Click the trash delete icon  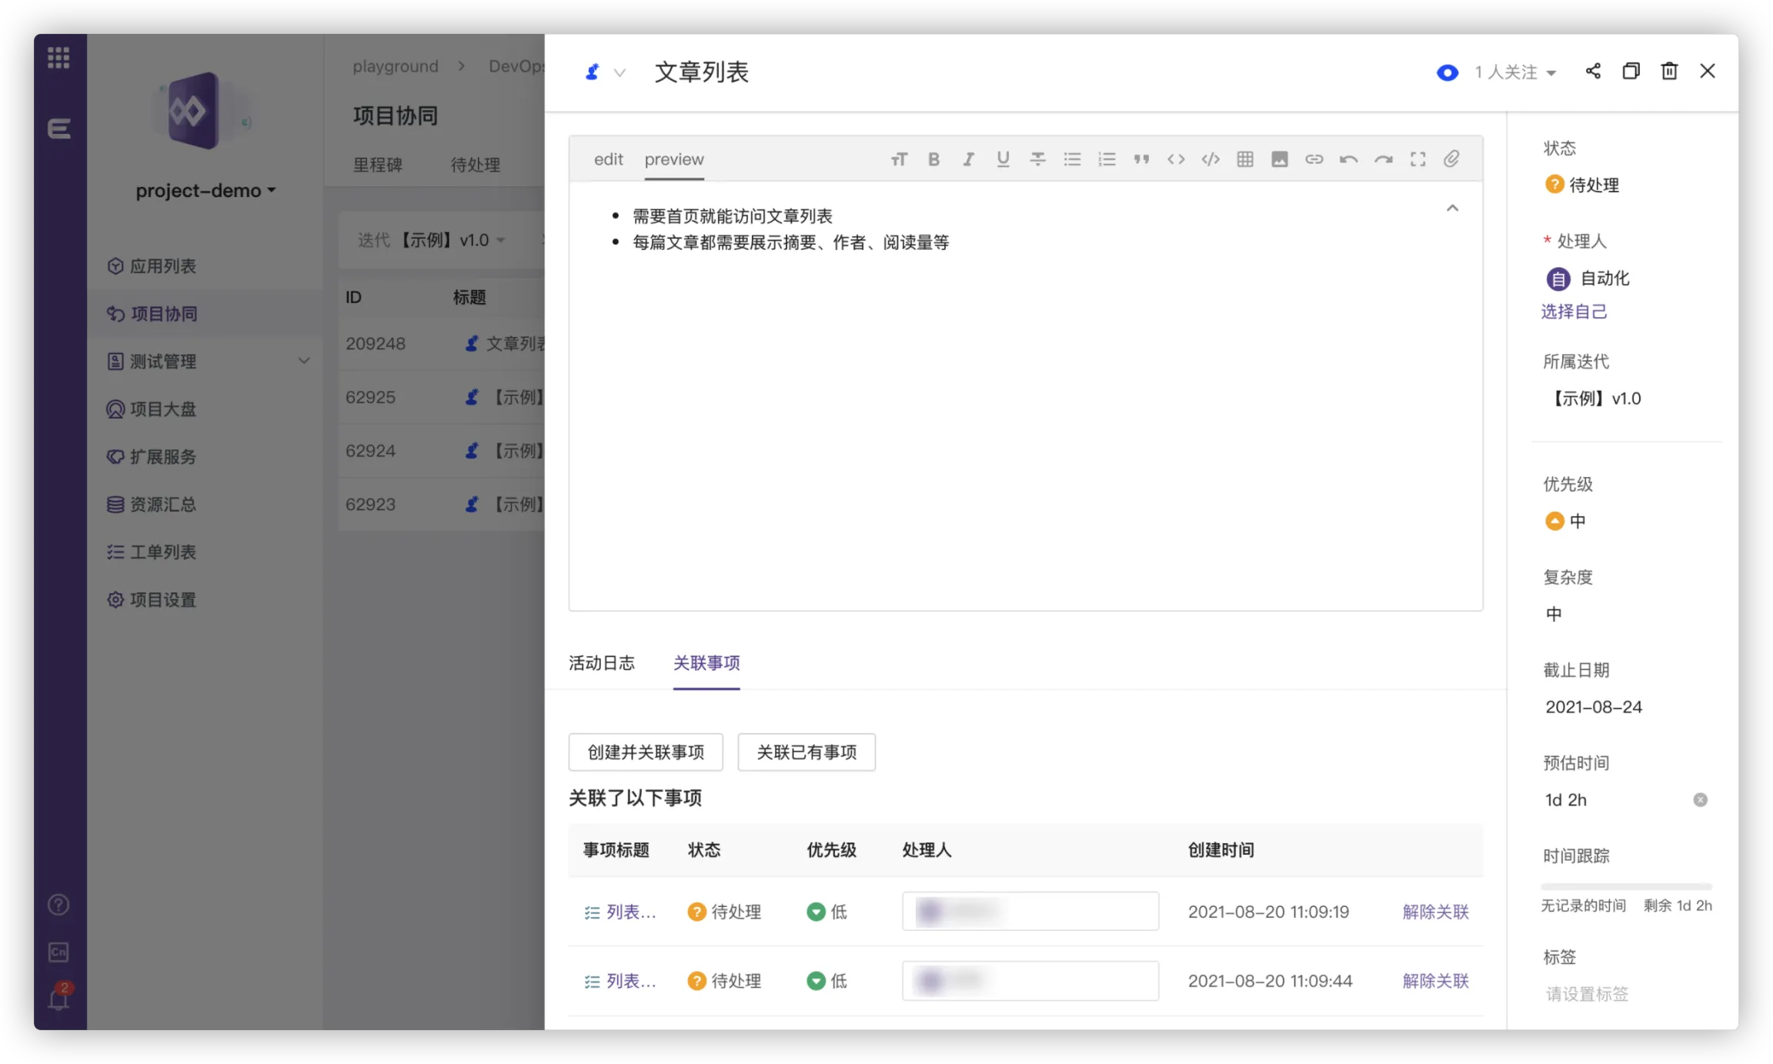tap(1669, 71)
